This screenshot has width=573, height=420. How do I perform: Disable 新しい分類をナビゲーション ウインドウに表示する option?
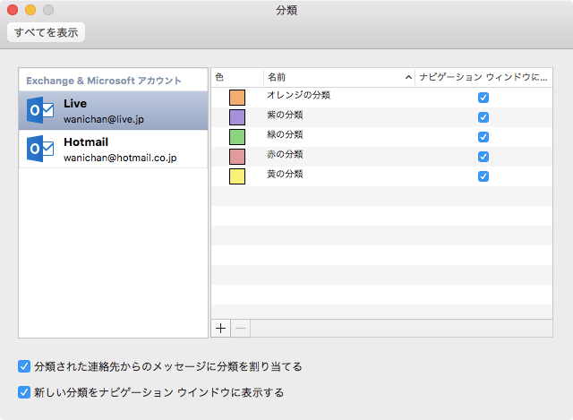coord(24,391)
